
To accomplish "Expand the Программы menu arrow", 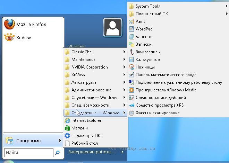I will point(60,141).
